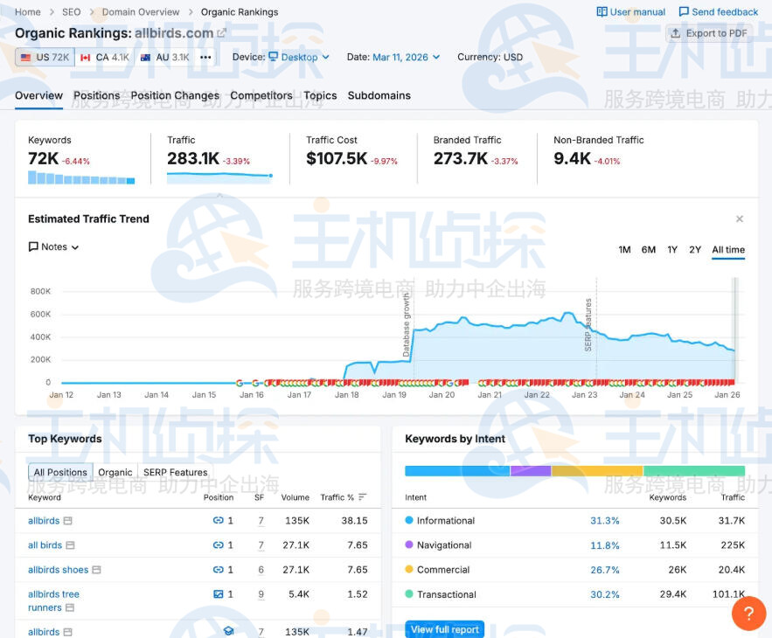Click the SERP icon next to allbirds shoes keyword

pyautogui.click(x=96, y=570)
